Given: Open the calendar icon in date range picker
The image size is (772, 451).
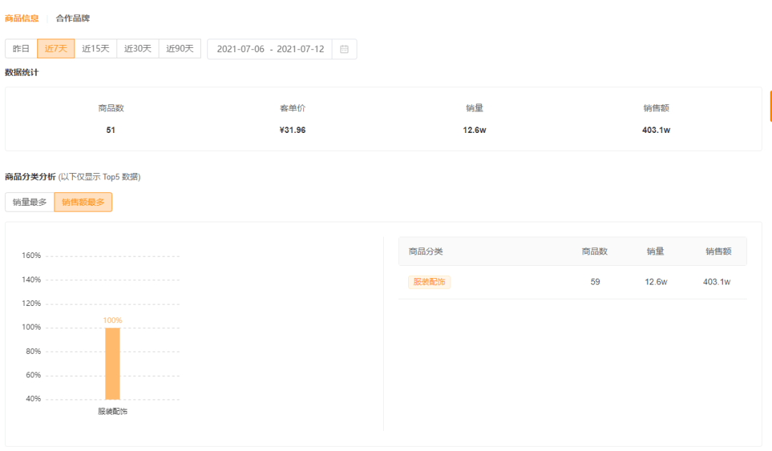Looking at the screenshot, I should click(344, 49).
